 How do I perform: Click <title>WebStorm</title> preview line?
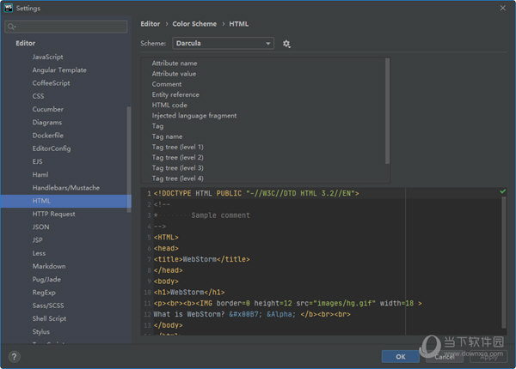202,259
